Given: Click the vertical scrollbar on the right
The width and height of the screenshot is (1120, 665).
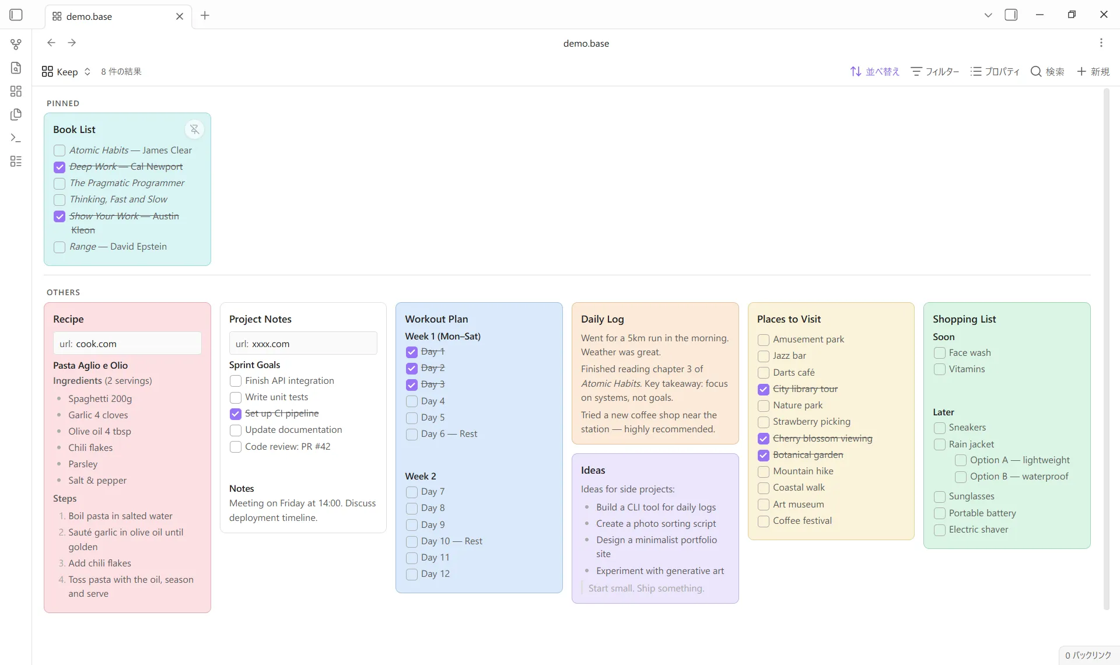Looking at the screenshot, I should 1106,349.
